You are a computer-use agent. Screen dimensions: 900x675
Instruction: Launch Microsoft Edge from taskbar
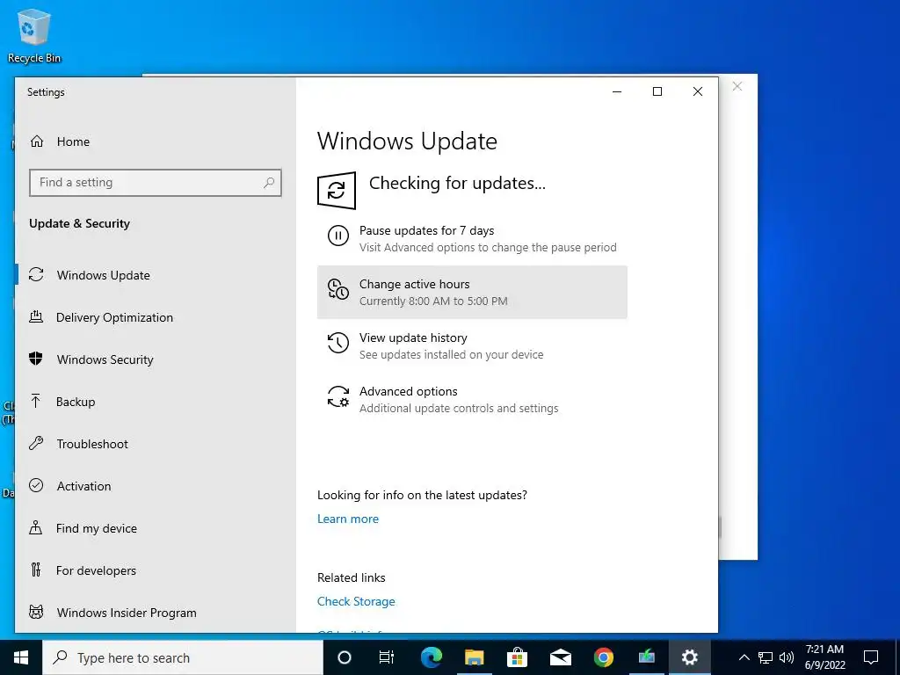click(x=431, y=657)
